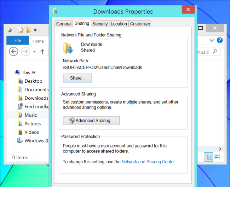
Task: Open the File menu in Explorer
Action: click(17, 41)
